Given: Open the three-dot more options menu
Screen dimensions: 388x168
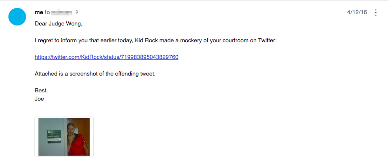Looking at the screenshot, I should [376, 12].
